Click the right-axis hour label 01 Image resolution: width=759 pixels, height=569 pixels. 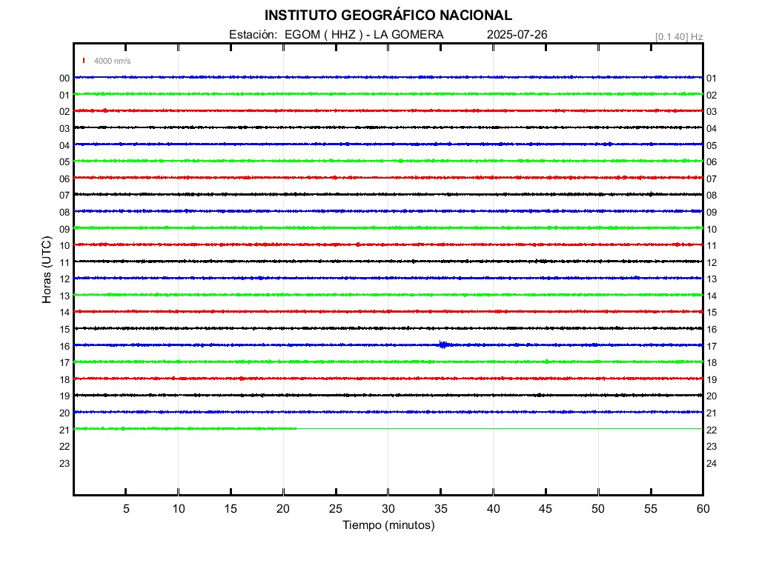click(x=711, y=79)
